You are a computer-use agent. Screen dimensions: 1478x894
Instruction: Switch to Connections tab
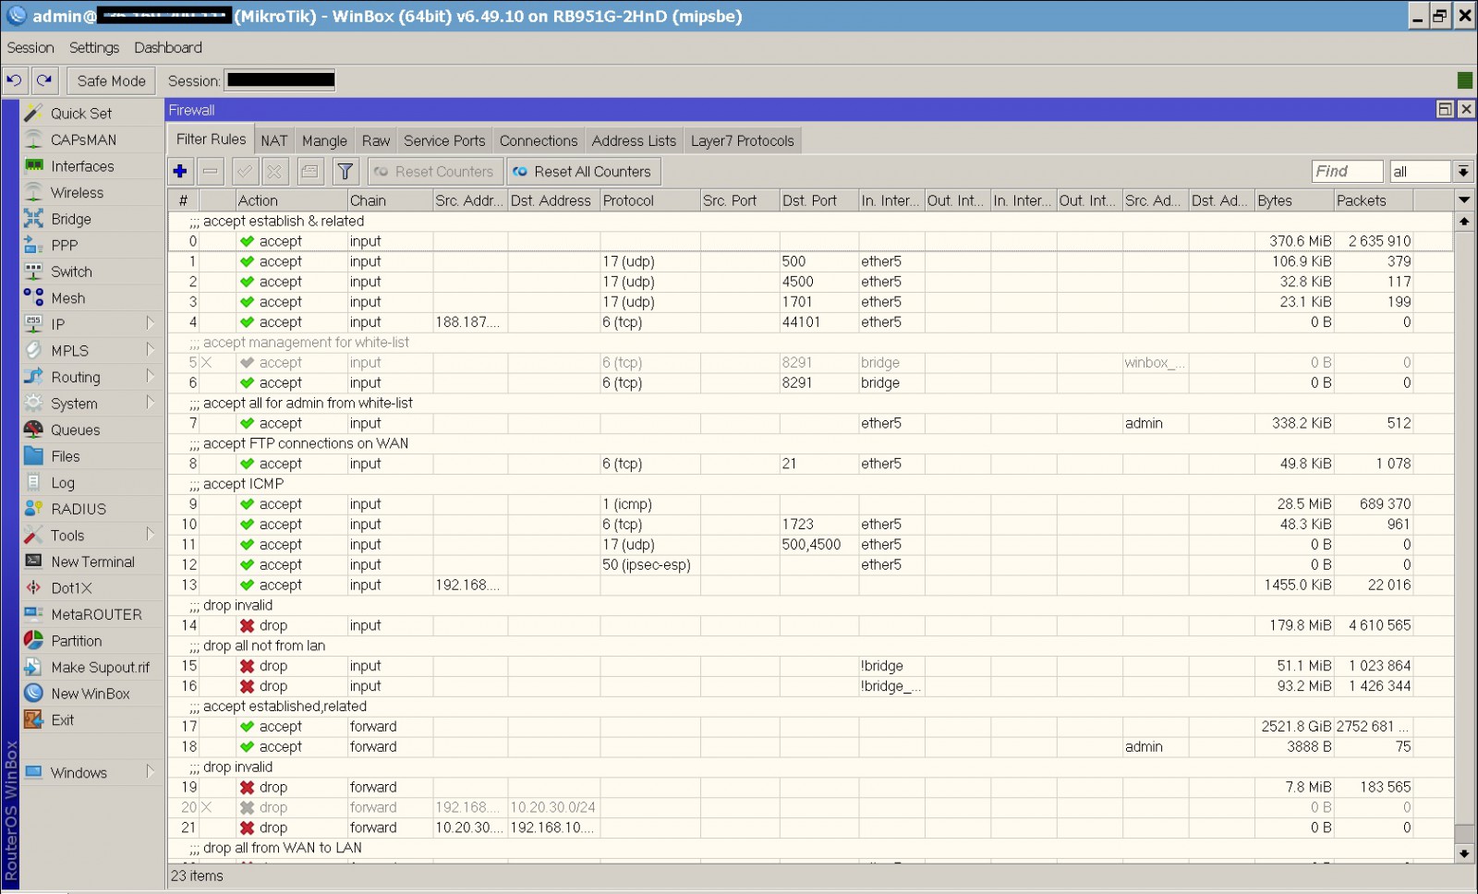[539, 140]
